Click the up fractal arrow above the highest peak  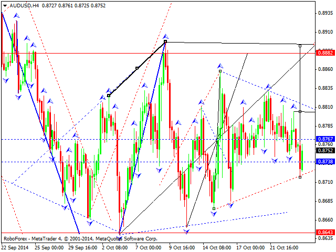click(165, 36)
